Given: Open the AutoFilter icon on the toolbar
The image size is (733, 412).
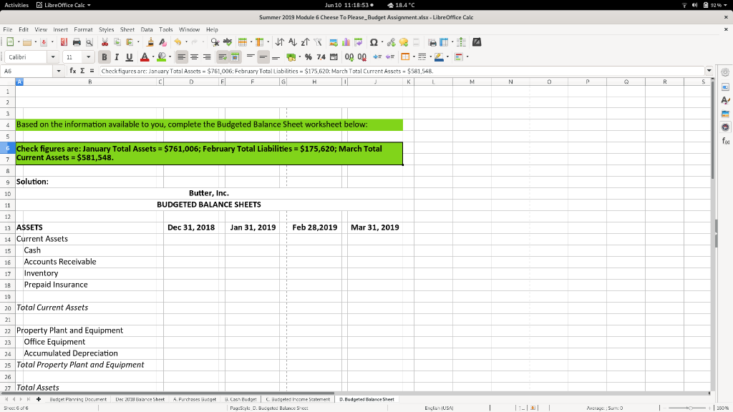Looking at the screenshot, I should tap(316, 42).
